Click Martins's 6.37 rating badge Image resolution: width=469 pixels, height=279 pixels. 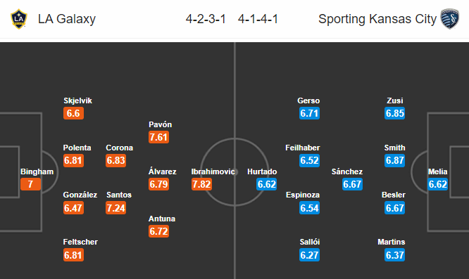pyautogui.click(x=395, y=255)
